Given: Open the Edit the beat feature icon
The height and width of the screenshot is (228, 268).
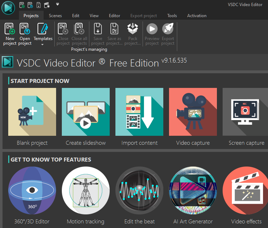Looking at the screenshot, I should click(139, 190).
